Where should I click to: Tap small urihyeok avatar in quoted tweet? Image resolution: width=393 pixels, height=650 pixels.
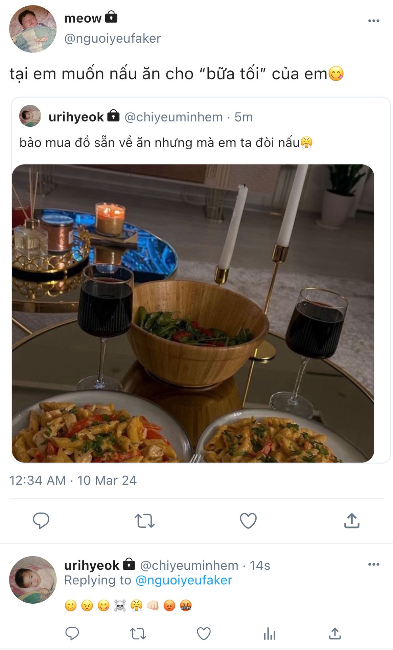pos(30,116)
